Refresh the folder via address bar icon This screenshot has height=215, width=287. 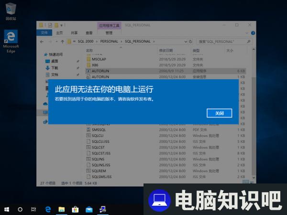[x=190, y=42]
